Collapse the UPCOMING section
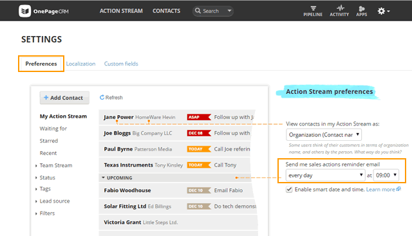This screenshot has width=412, height=236. coord(103,177)
